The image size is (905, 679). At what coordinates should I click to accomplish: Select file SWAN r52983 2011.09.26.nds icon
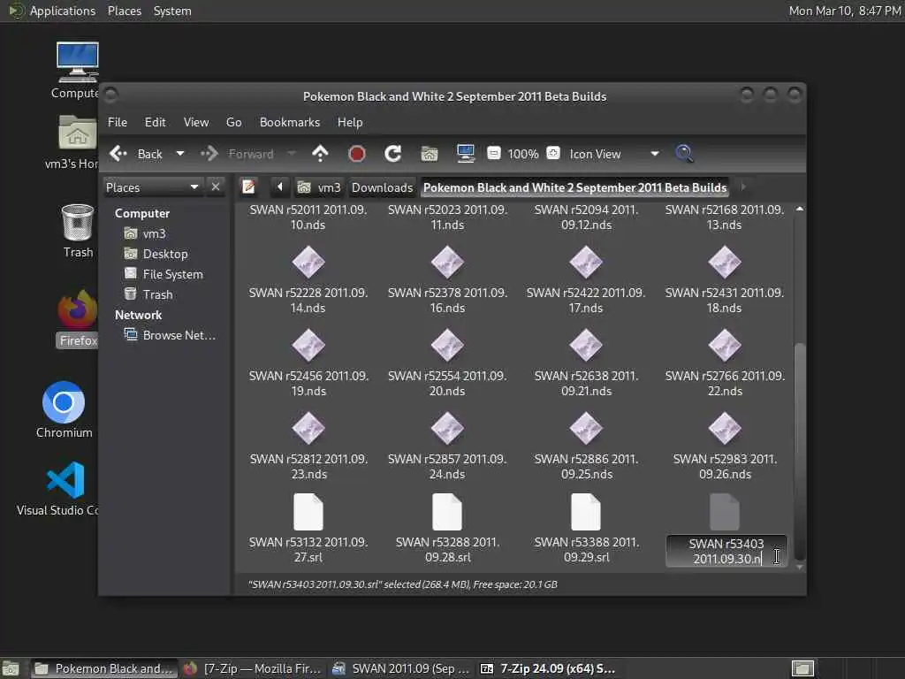point(725,429)
